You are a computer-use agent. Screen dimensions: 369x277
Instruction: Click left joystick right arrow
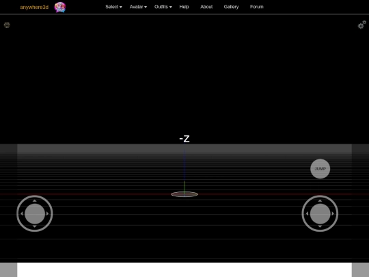click(47, 213)
